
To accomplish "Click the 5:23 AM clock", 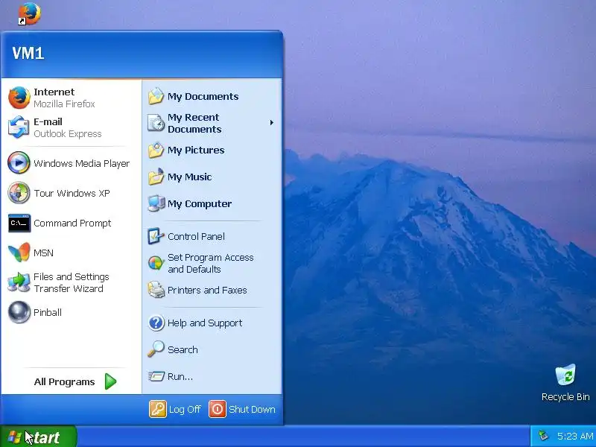I will (575, 436).
